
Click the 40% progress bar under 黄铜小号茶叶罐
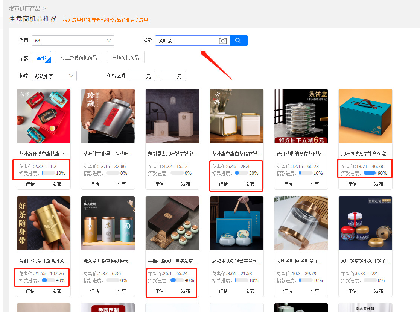48,280
